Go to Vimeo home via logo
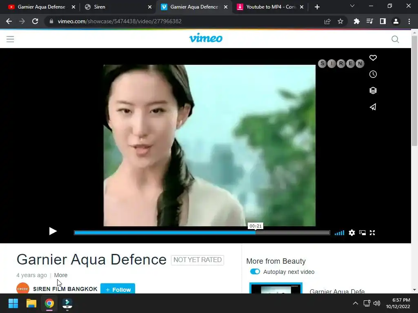Viewport: 418px width, 313px height. [206, 38]
